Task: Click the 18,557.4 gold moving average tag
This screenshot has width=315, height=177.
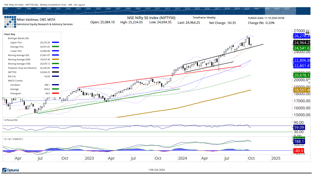Action: pyautogui.click(x=301, y=90)
